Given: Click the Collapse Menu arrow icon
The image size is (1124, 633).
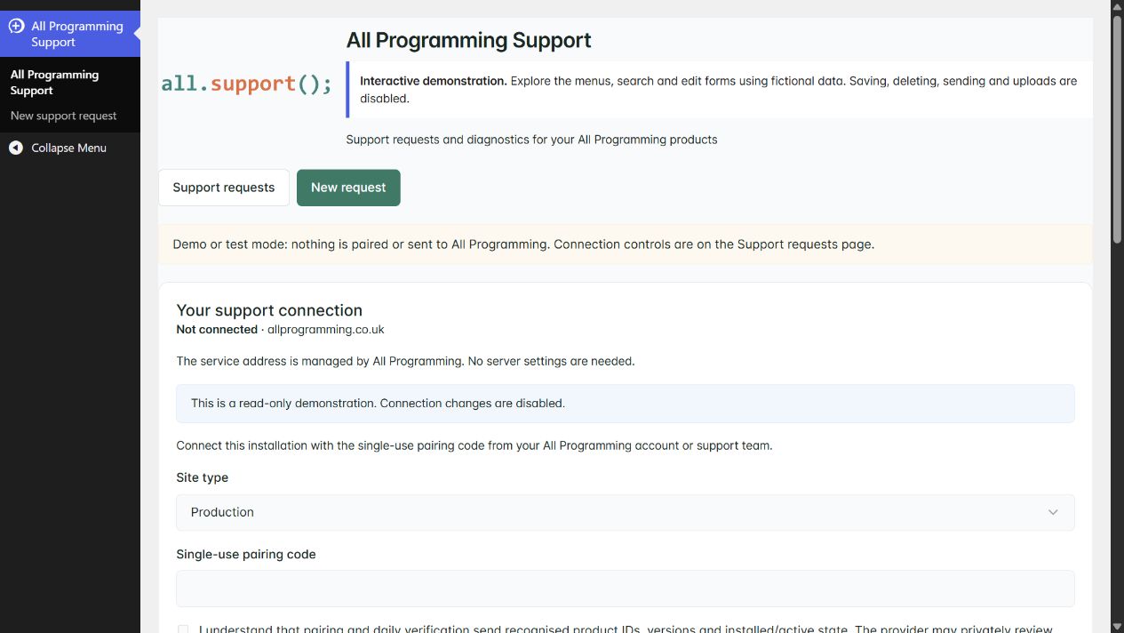Looking at the screenshot, I should [16, 148].
